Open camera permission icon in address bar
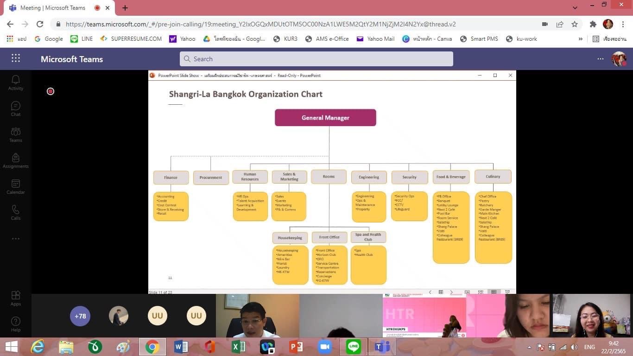The height and width of the screenshot is (356, 633). click(545, 24)
